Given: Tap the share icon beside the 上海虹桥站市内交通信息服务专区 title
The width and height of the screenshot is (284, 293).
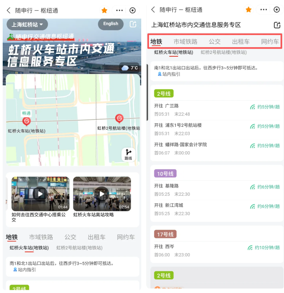Looking at the screenshot, I should tap(277, 25).
